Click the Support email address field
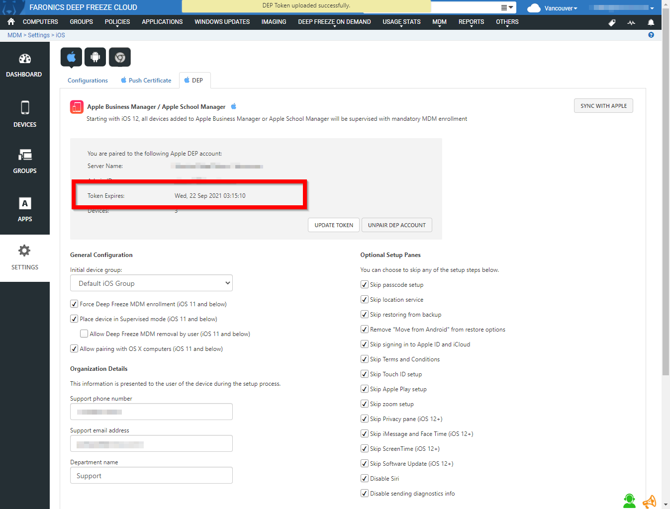Viewport: 670px width, 509px height. pos(151,443)
